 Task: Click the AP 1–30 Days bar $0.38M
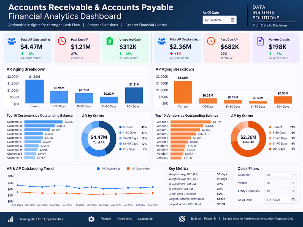(208, 101)
